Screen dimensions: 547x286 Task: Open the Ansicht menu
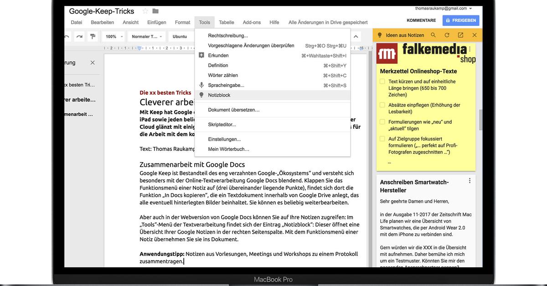[130, 22]
